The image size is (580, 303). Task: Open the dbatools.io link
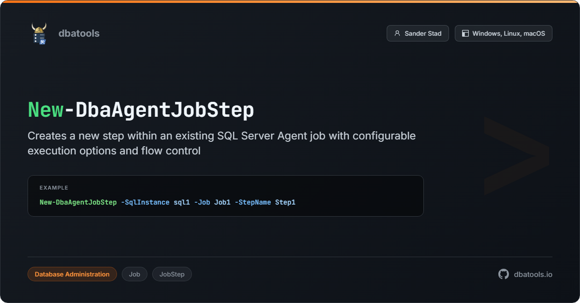533,274
